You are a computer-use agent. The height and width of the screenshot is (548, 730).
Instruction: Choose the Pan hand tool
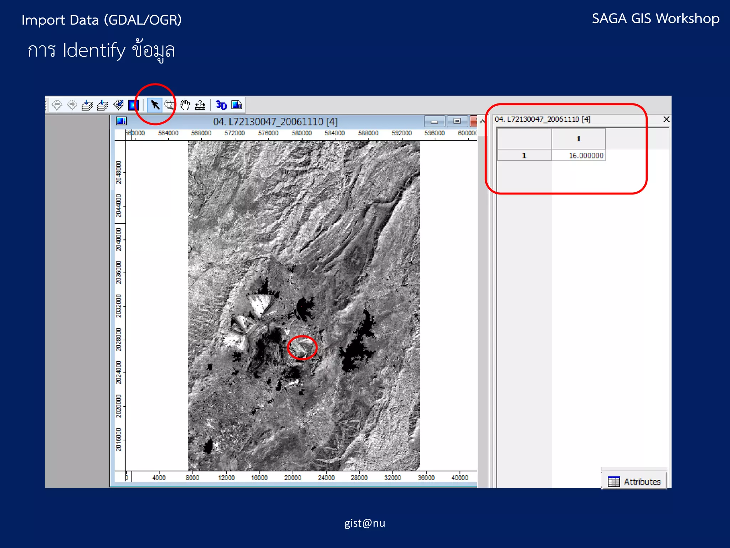pyautogui.click(x=185, y=105)
